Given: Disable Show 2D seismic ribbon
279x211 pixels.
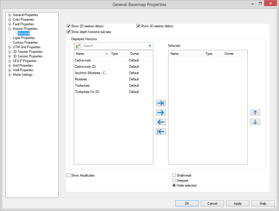Looking at the screenshot, I should click(69, 26).
